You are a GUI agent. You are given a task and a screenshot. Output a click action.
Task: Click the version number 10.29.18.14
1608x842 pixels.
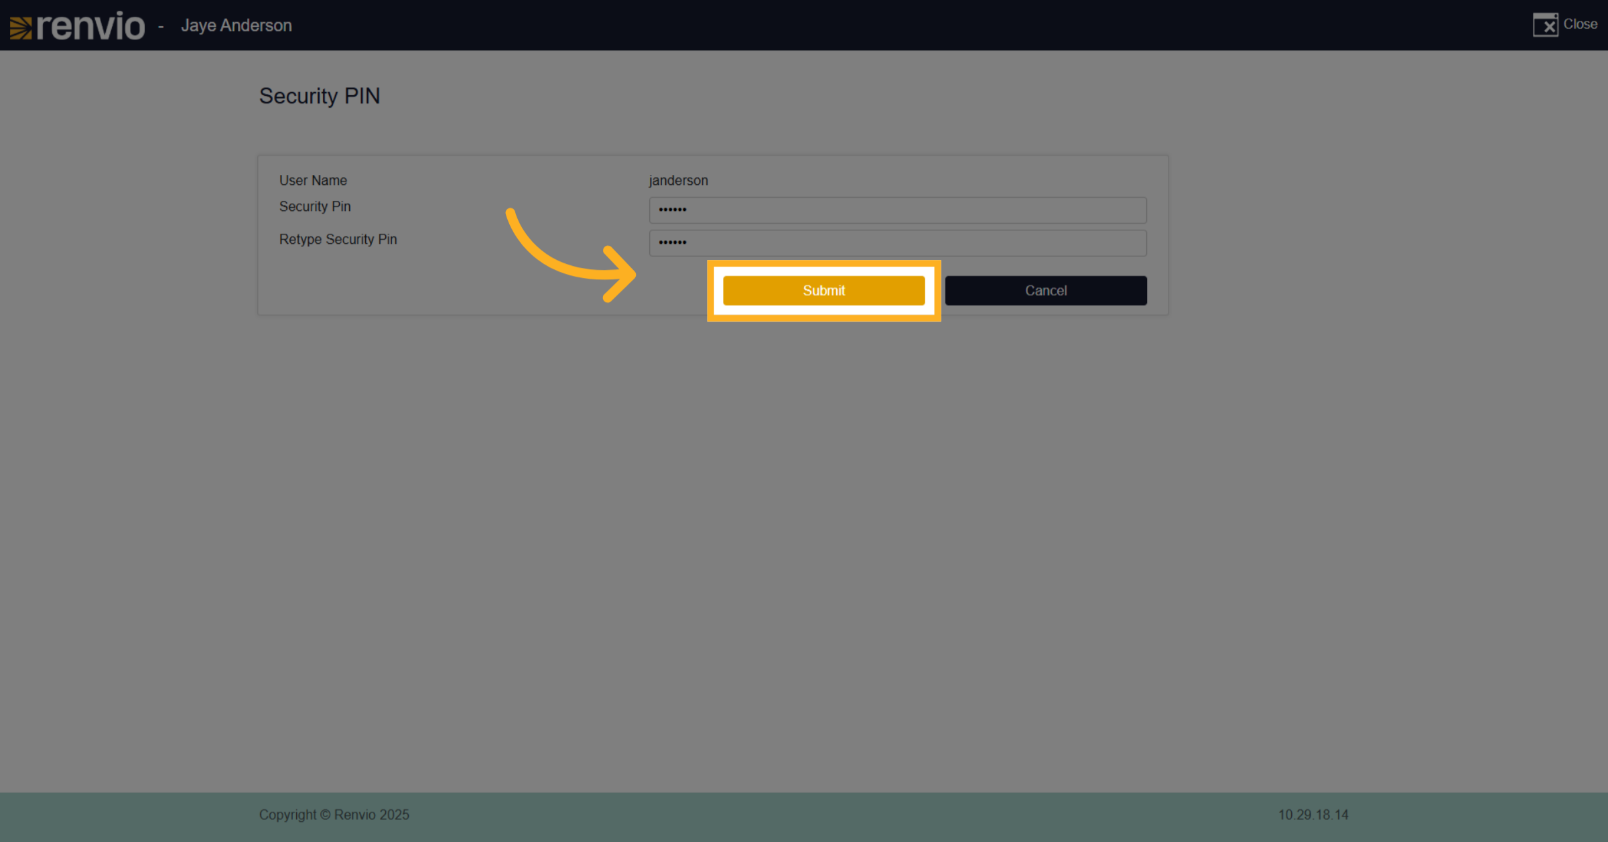point(1313,815)
